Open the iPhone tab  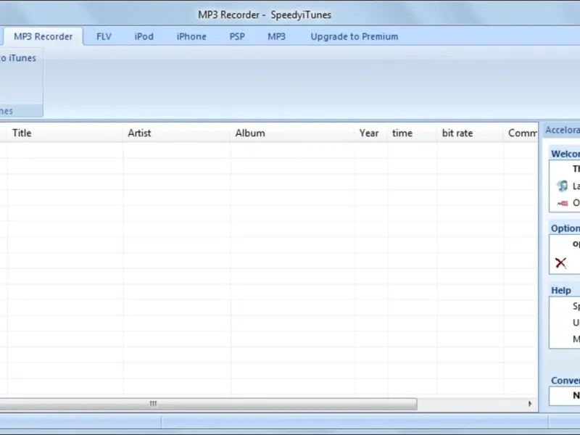click(x=191, y=37)
